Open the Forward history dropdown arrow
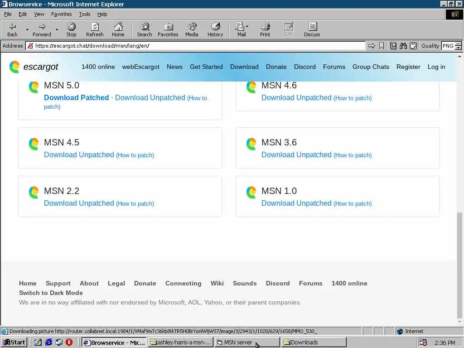The width and height of the screenshot is (464, 348). pyautogui.click(x=57, y=29)
